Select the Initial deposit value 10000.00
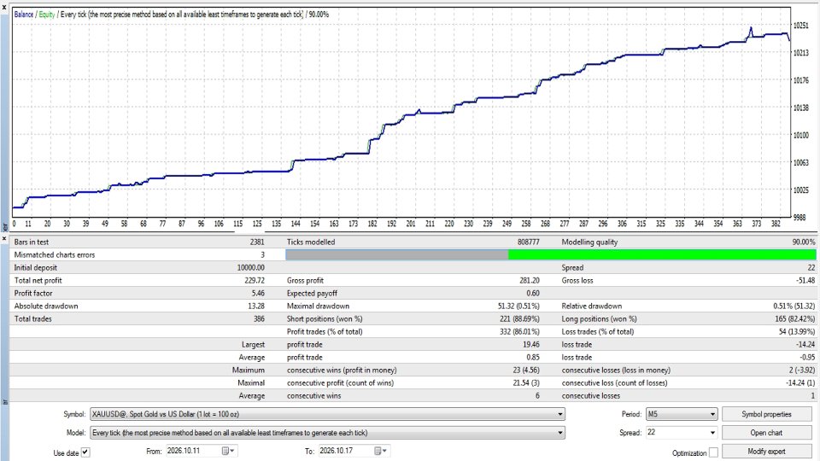 250,267
